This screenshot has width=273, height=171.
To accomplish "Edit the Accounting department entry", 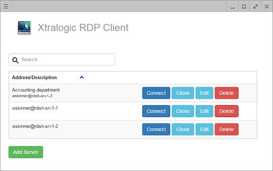I will click(x=204, y=93).
